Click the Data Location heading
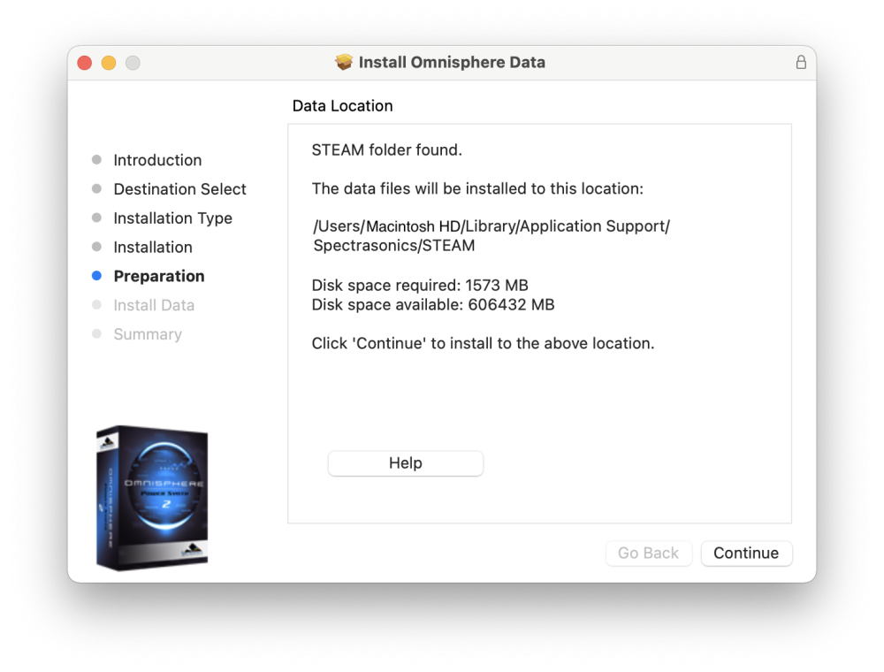 click(x=342, y=105)
